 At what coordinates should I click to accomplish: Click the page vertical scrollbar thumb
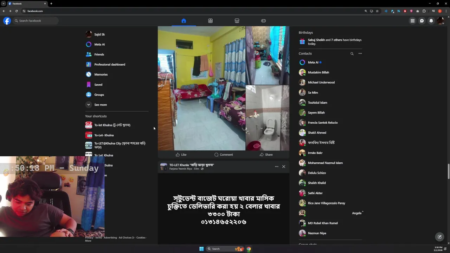pyautogui.click(x=448, y=171)
